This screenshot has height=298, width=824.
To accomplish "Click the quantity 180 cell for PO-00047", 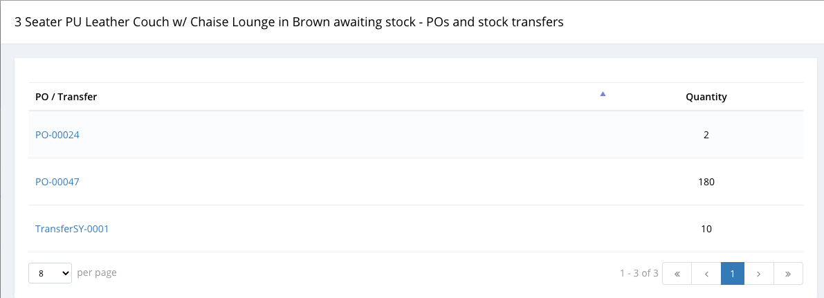I will [x=706, y=182].
